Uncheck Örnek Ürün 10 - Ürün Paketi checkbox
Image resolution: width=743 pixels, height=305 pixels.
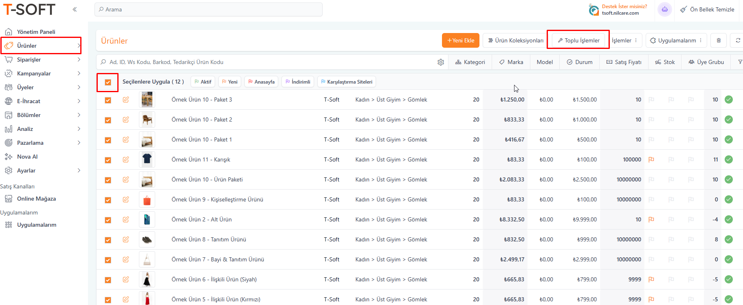(x=108, y=180)
